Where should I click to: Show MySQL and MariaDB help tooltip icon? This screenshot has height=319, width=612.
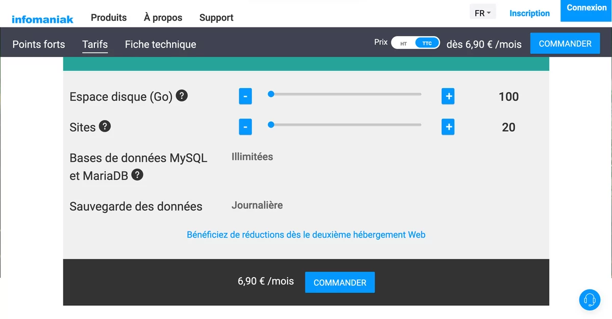point(137,175)
